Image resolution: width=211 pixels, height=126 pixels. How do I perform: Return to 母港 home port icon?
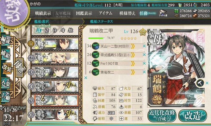(x=19, y=67)
